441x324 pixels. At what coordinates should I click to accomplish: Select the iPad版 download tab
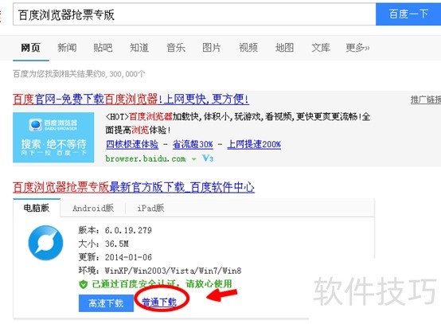(x=150, y=208)
